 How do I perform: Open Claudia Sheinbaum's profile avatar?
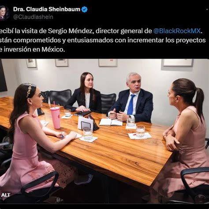[x=4, y=13]
